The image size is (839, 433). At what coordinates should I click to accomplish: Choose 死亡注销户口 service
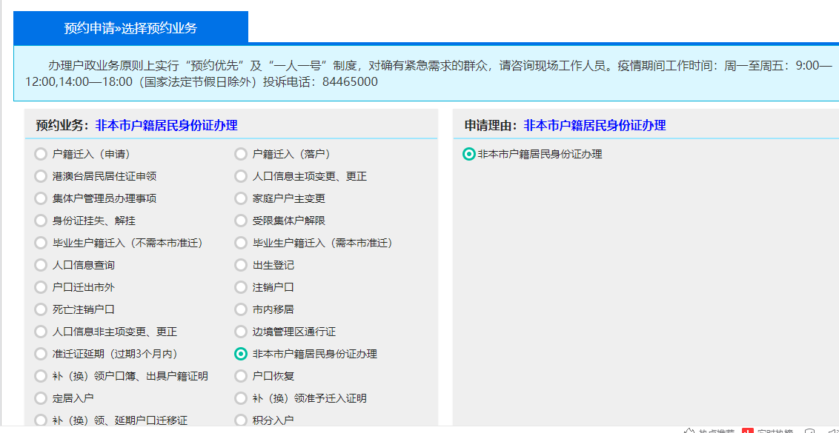point(39,309)
